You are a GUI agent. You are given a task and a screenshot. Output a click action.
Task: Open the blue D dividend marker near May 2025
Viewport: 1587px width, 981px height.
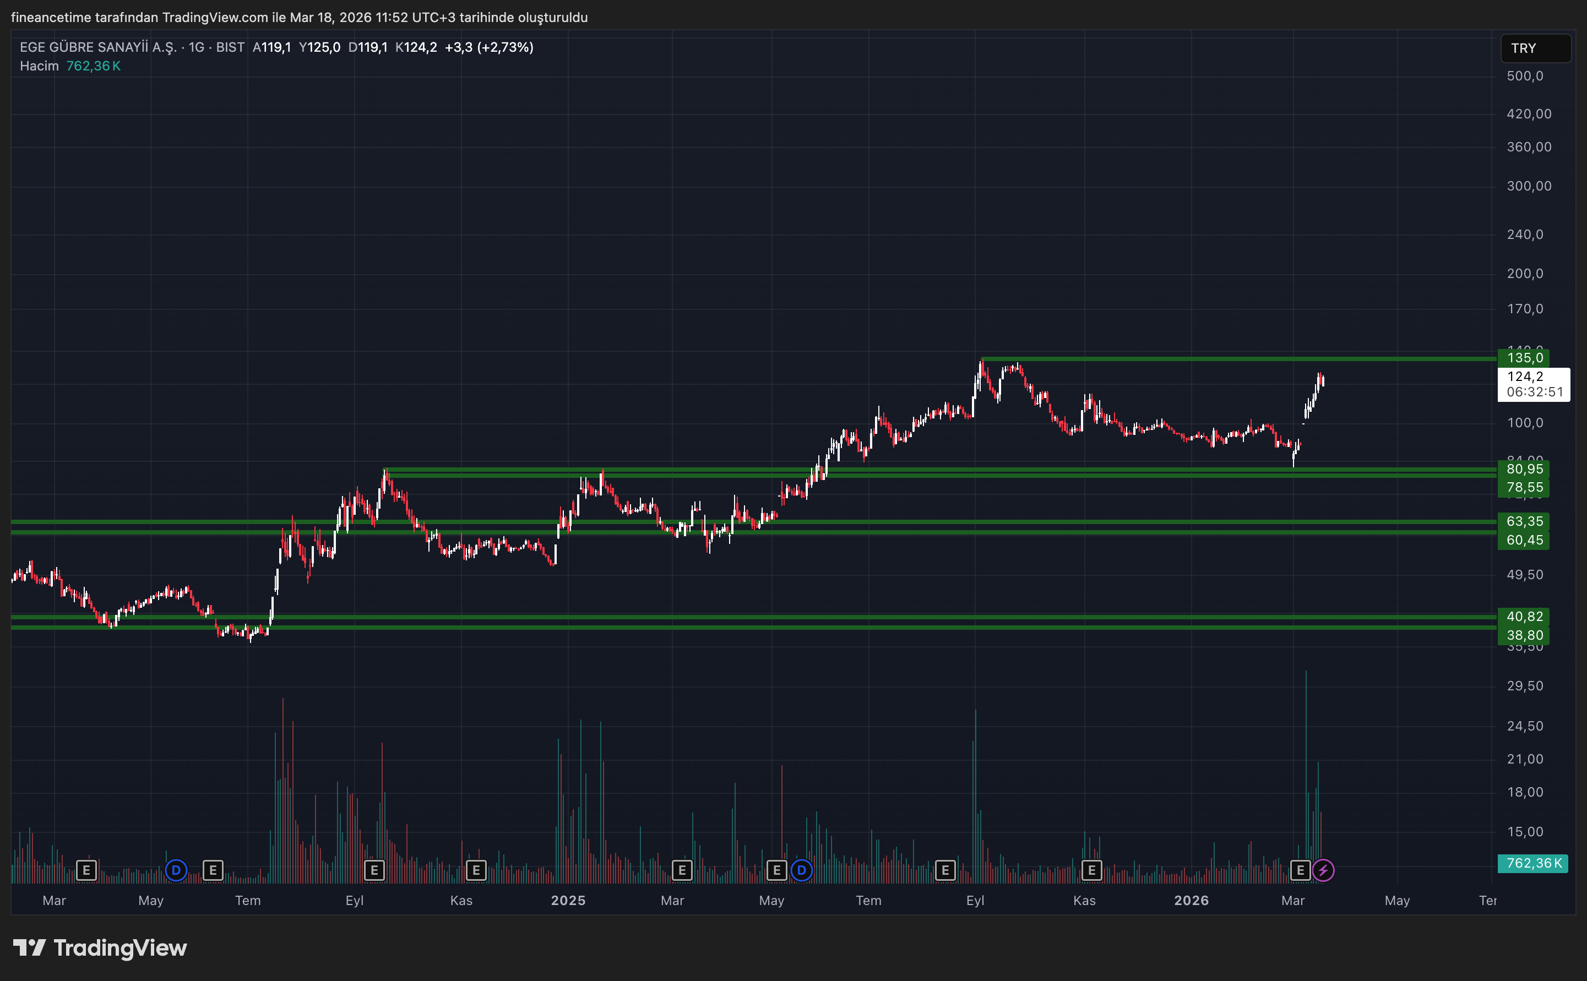click(x=802, y=870)
